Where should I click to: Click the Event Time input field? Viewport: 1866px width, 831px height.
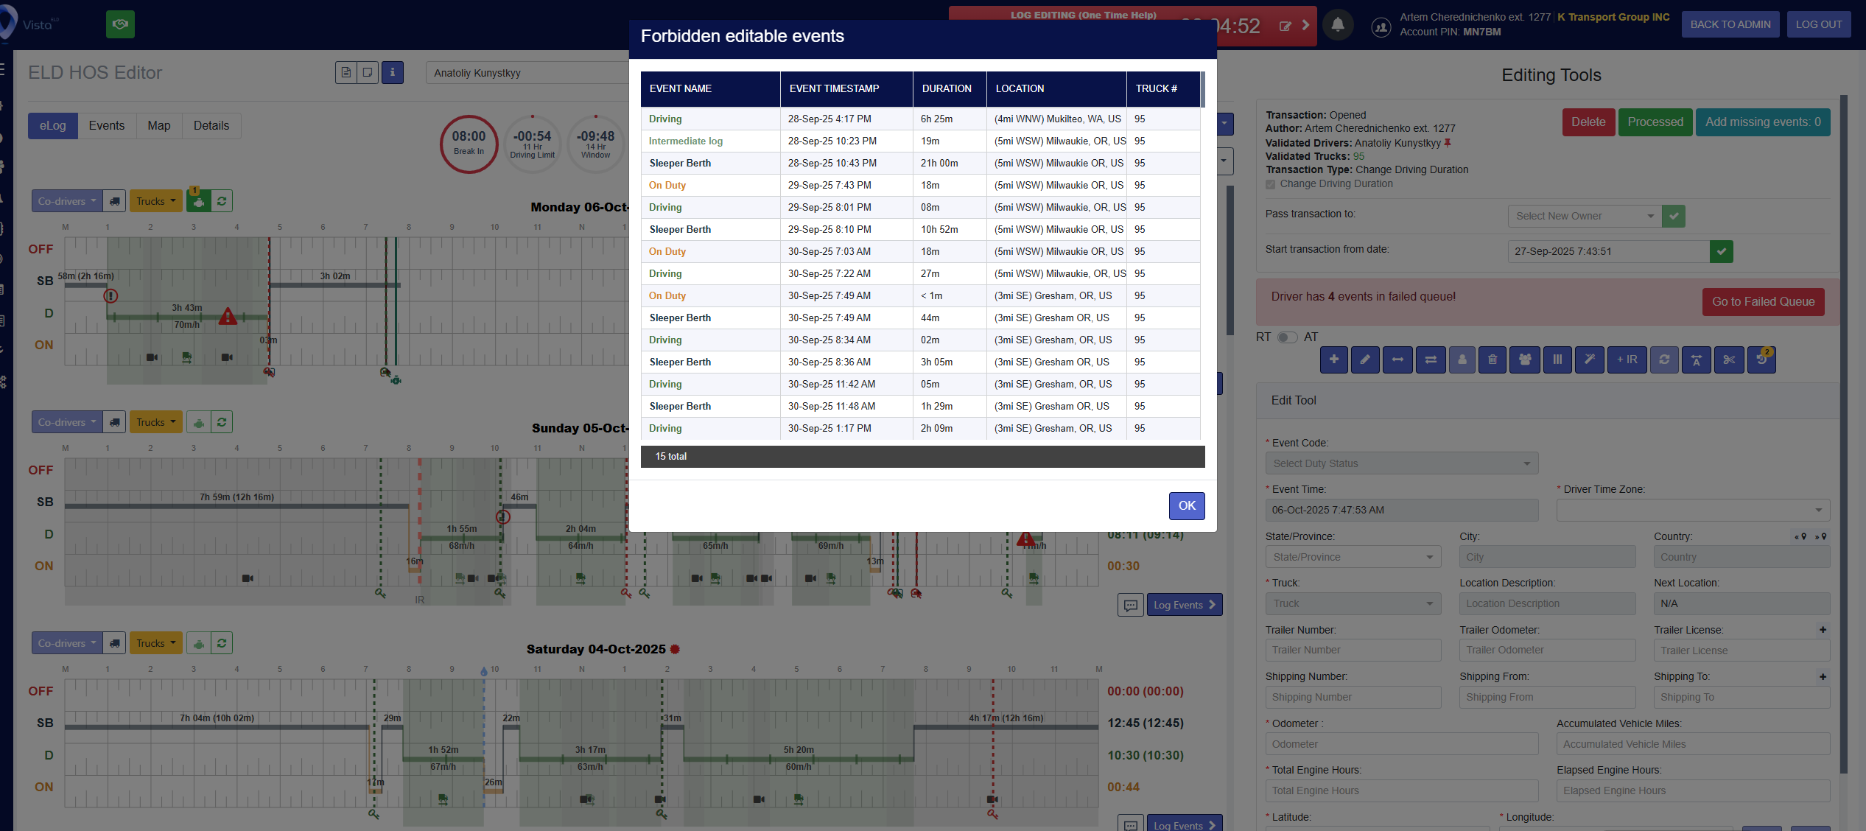[1401, 510]
